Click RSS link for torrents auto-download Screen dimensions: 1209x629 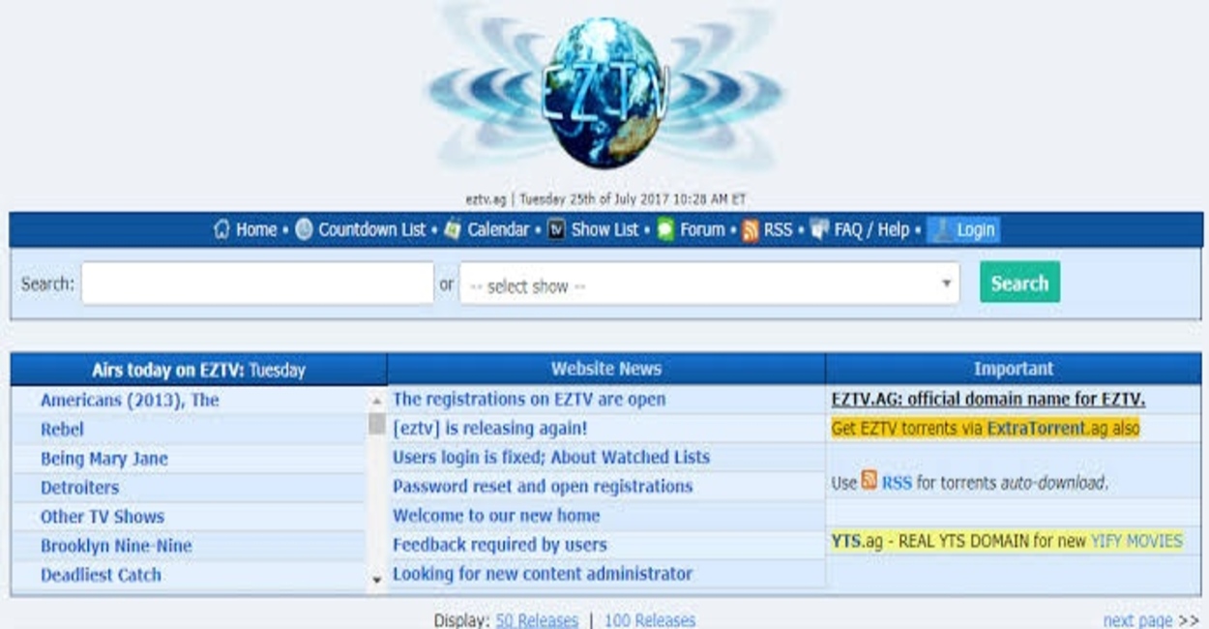pos(897,482)
